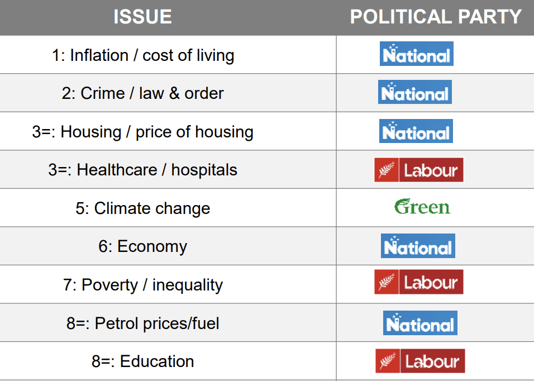The width and height of the screenshot is (534, 381).
Task: Select National logo in the Economy row
Action: tap(418, 246)
